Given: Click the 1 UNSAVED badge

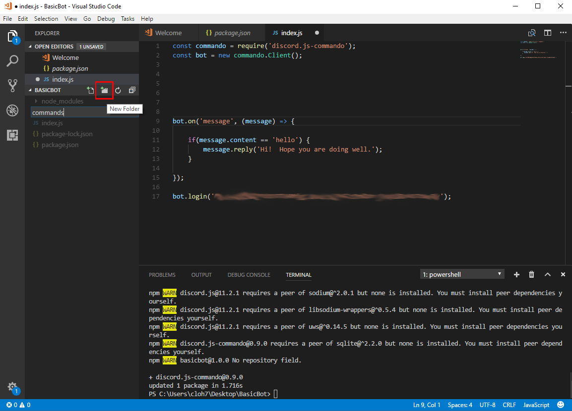Looking at the screenshot, I should (x=91, y=47).
